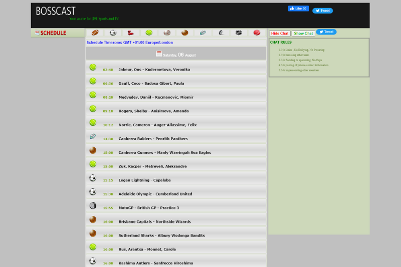Click tennis icon for Norrie vs Auger-Aliassime
The height and width of the screenshot is (267, 401).
[x=93, y=122]
